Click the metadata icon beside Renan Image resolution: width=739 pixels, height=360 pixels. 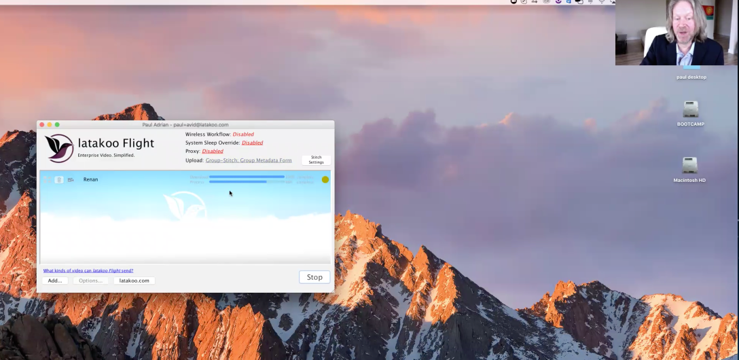(x=71, y=179)
